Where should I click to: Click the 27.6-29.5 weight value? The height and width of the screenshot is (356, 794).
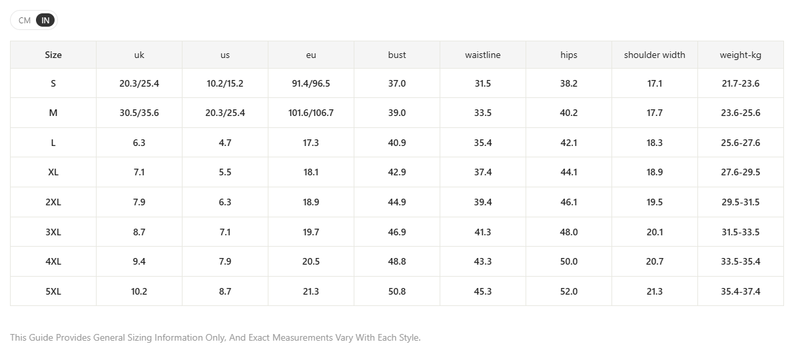(x=740, y=172)
